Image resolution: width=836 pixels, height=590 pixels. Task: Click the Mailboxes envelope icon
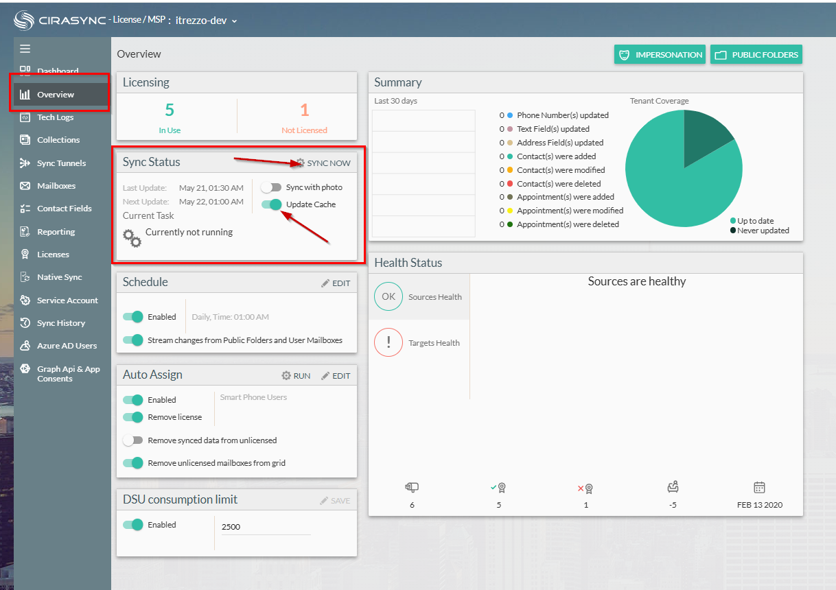pos(25,186)
